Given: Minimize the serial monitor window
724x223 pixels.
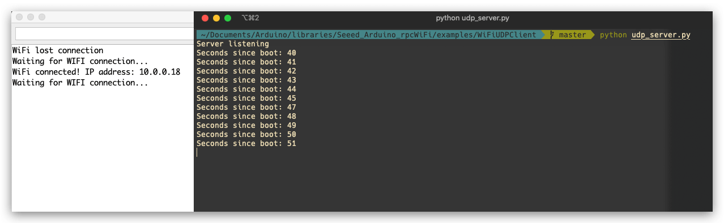Looking at the screenshot, I should 31,18.
